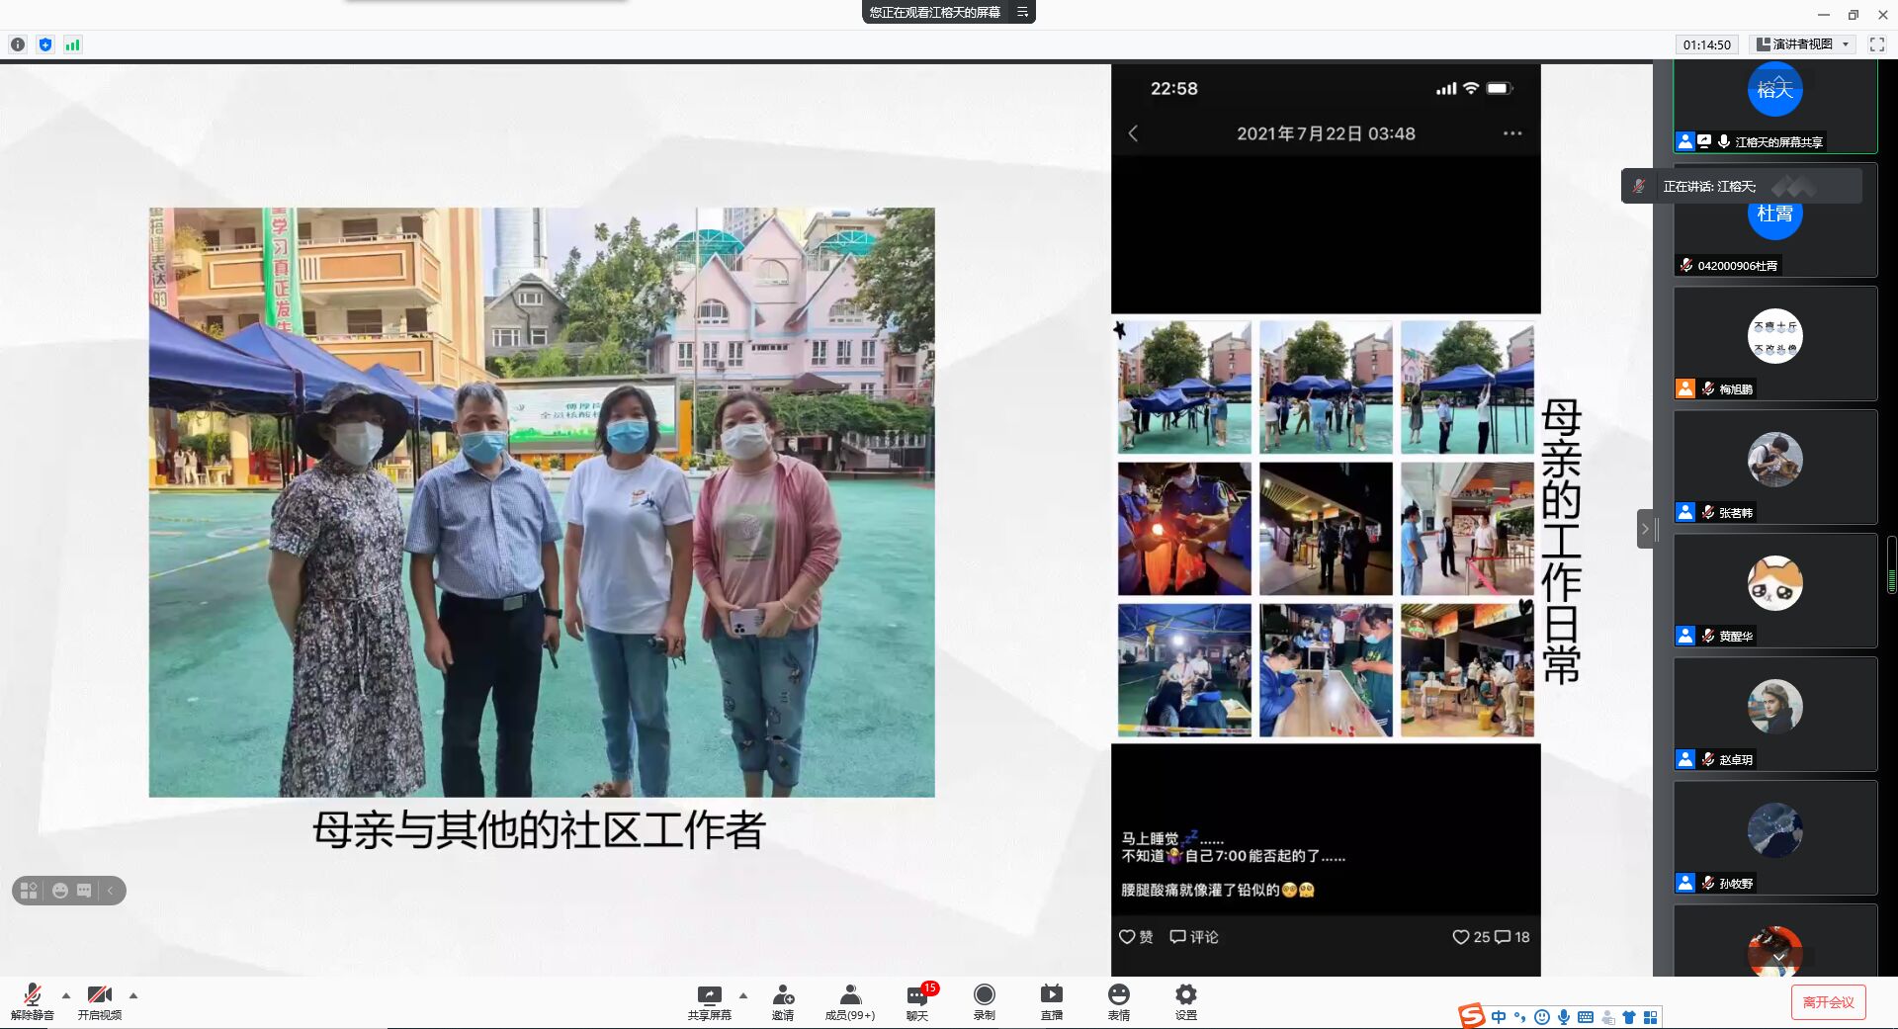Screen dimensions: 1898x1029
Task: Click the Share Screen (共享屏幕) icon
Action: coord(709,995)
